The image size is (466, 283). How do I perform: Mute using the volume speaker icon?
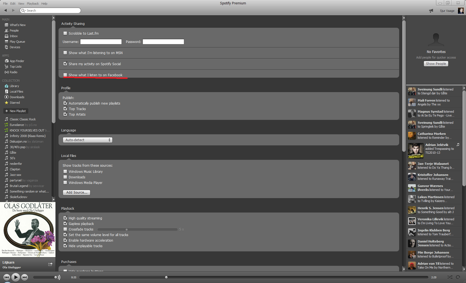point(59,277)
